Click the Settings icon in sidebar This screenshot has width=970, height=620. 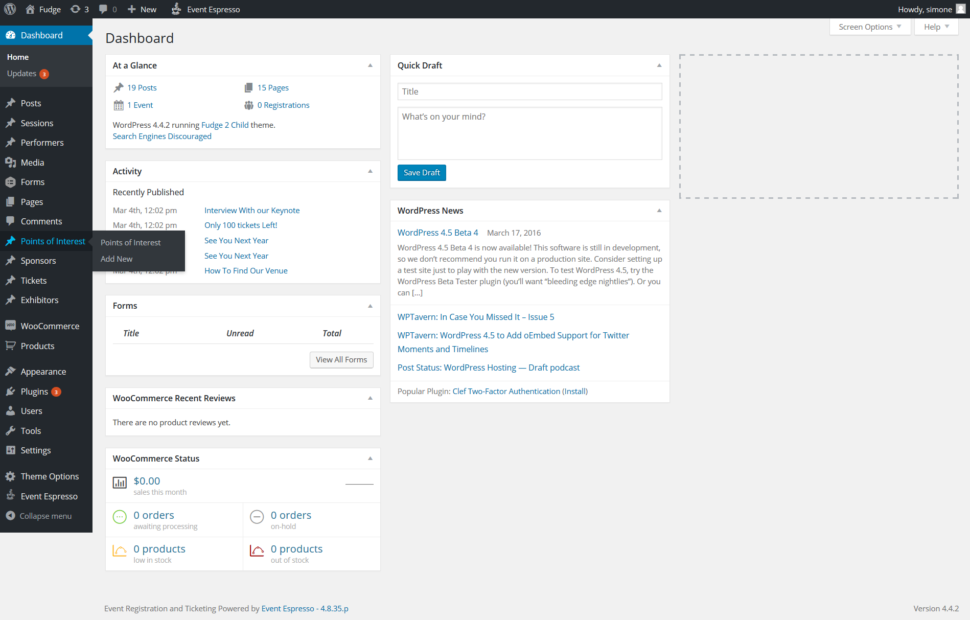10,450
